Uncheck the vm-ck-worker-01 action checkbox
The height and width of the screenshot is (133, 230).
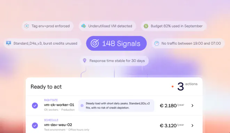pyautogui.click(x=35, y=105)
